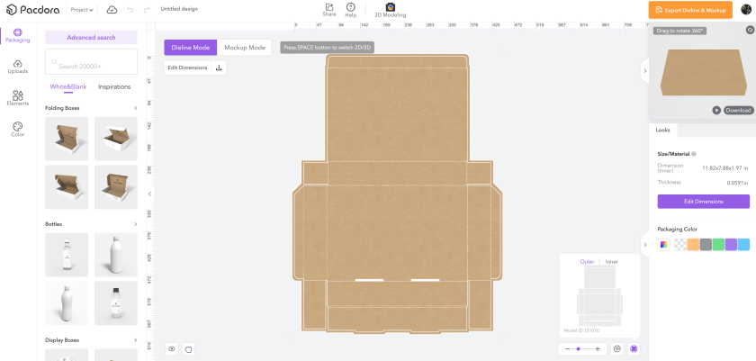Open the Elements sidebar panel
The image size is (756, 361).
[17, 97]
